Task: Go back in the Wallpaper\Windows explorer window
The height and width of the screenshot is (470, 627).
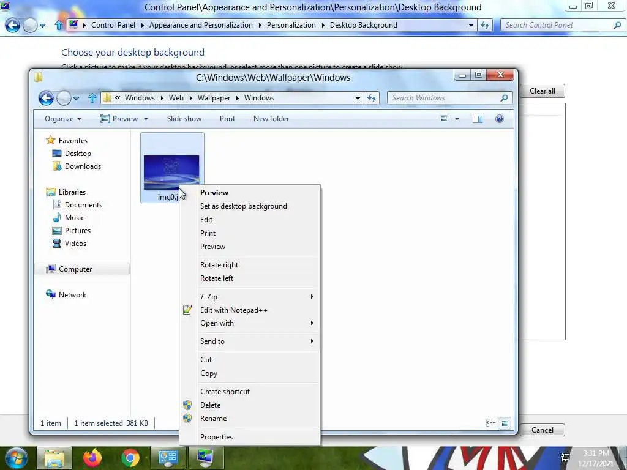Action: pyautogui.click(x=46, y=98)
